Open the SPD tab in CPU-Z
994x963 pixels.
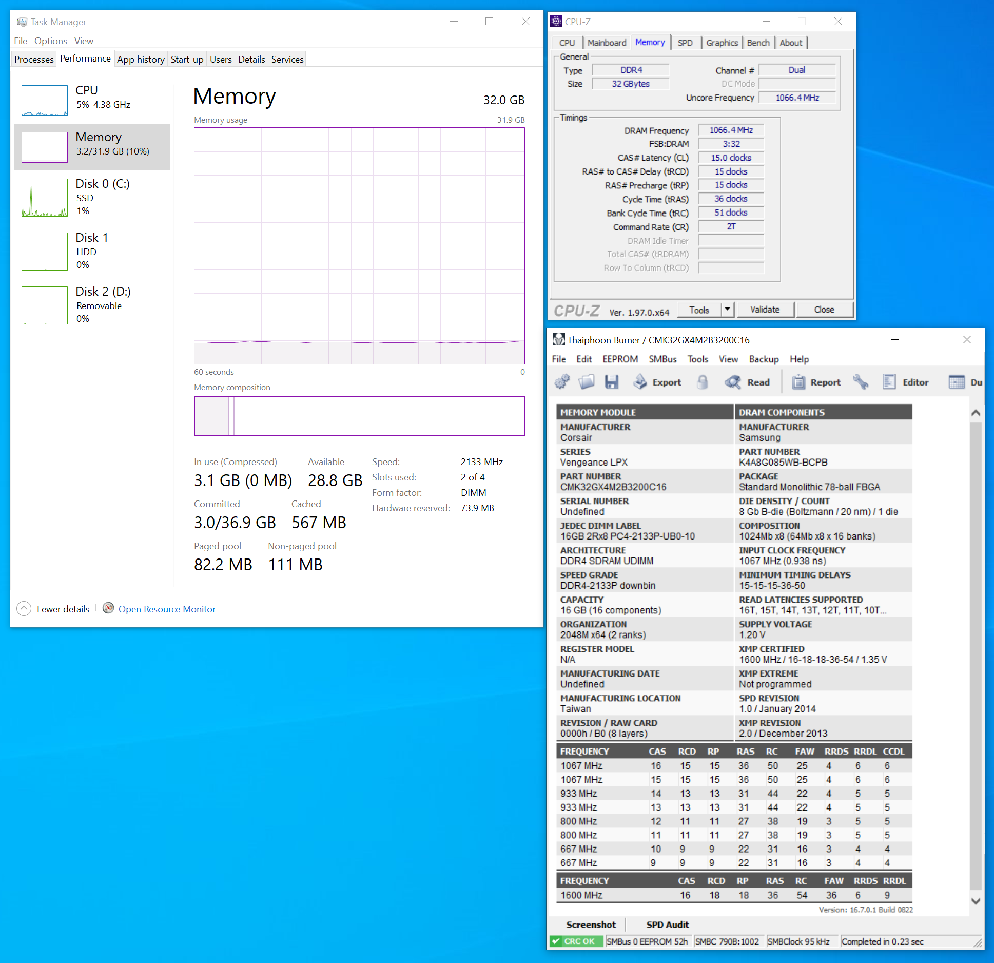pyautogui.click(x=685, y=43)
